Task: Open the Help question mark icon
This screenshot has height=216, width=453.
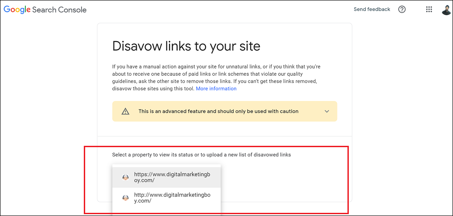Action: click(402, 10)
